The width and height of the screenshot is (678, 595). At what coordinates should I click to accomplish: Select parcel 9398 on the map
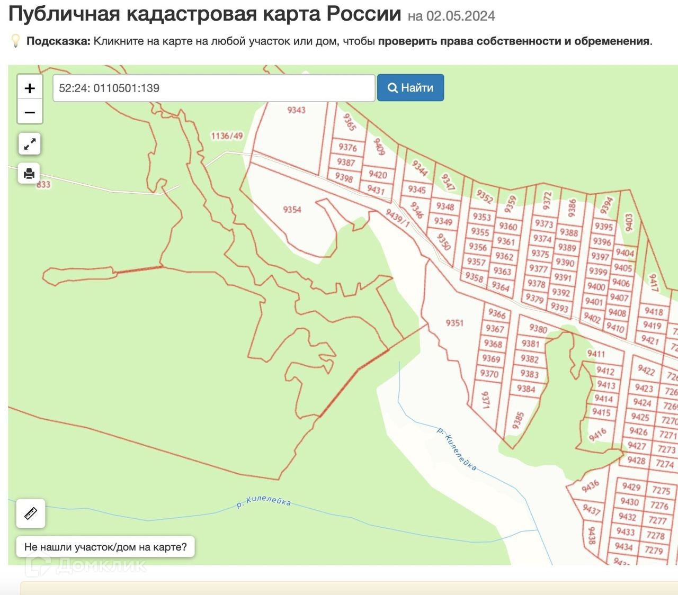pyautogui.click(x=344, y=178)
